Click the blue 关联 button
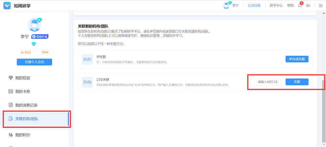The width and height of the screenshot is (326, 147). coord(297,82)
